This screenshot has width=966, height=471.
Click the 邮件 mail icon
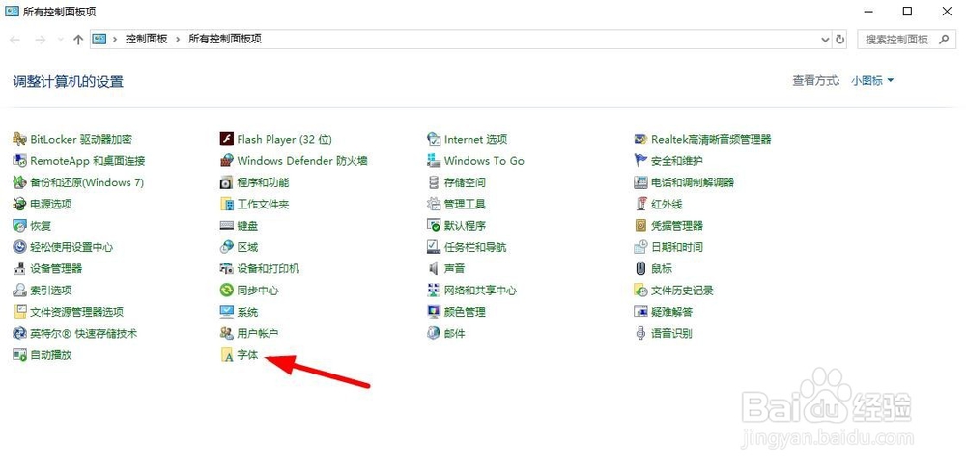click(x=434, y=334)
